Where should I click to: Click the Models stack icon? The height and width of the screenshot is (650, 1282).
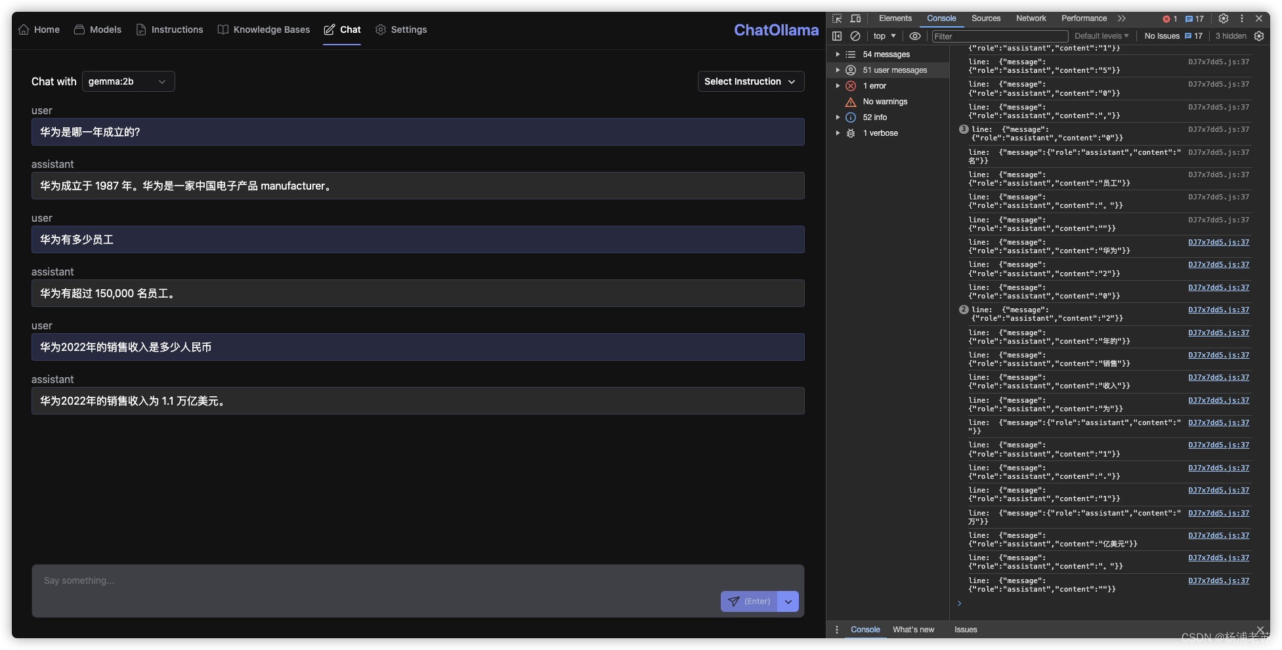coord(79,30)
